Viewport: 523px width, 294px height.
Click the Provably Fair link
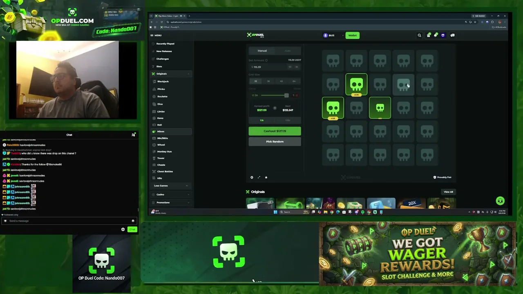(443, 178)
